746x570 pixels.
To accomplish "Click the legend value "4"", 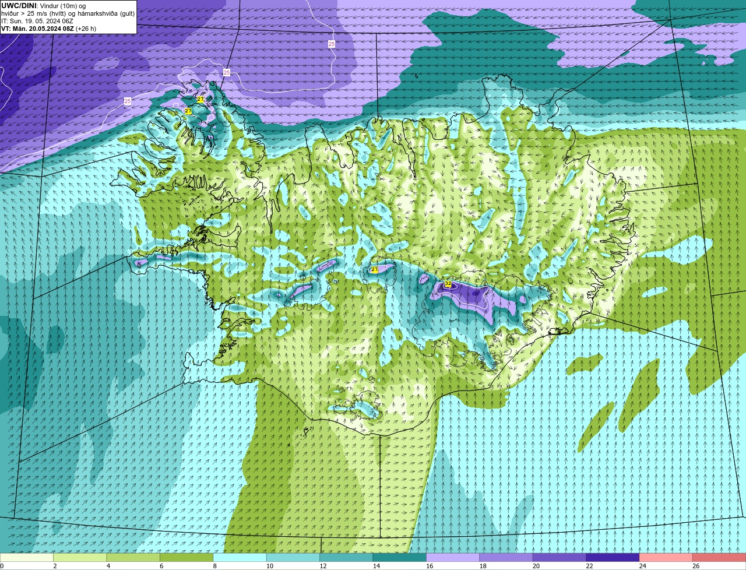I will [x=108, y=566].
